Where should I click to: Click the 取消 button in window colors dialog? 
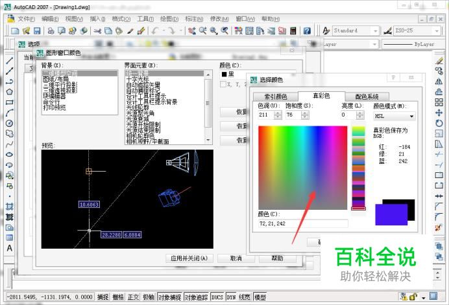click(236, 258)
